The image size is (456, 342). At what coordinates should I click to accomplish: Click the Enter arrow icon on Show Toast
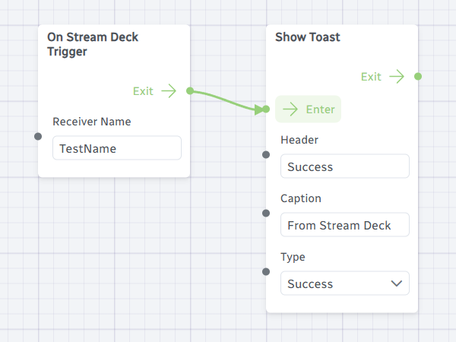pyautogui.click(x=290, y=109)
